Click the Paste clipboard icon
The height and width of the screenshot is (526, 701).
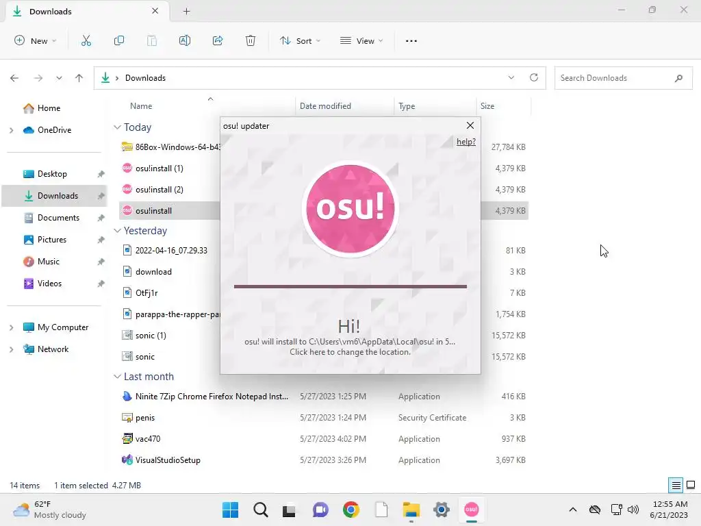[152, 40]
